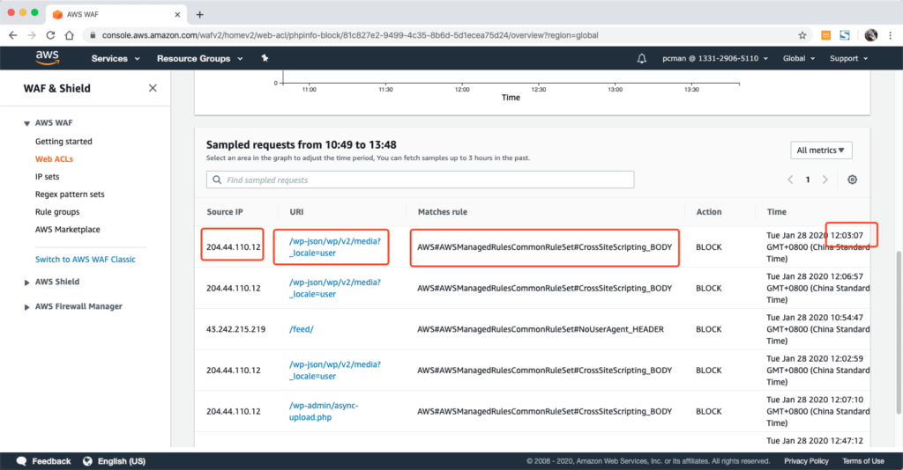Click the Feedback button in footer
The width and height of the screenshot is (903, 470).
(x=51, y=461)
